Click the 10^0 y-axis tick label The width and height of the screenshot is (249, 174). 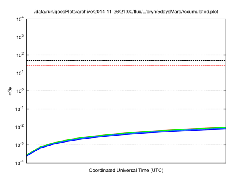pos(20,91)
